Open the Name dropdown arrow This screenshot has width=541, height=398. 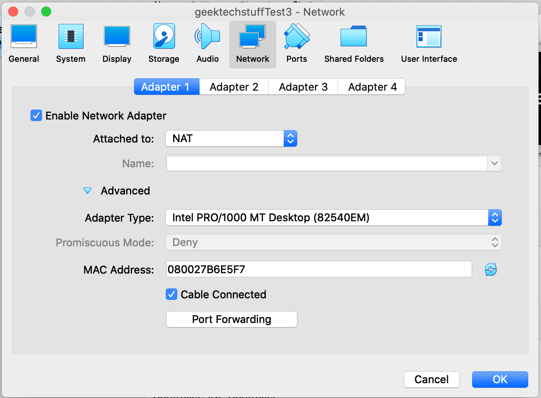(494, 163)
